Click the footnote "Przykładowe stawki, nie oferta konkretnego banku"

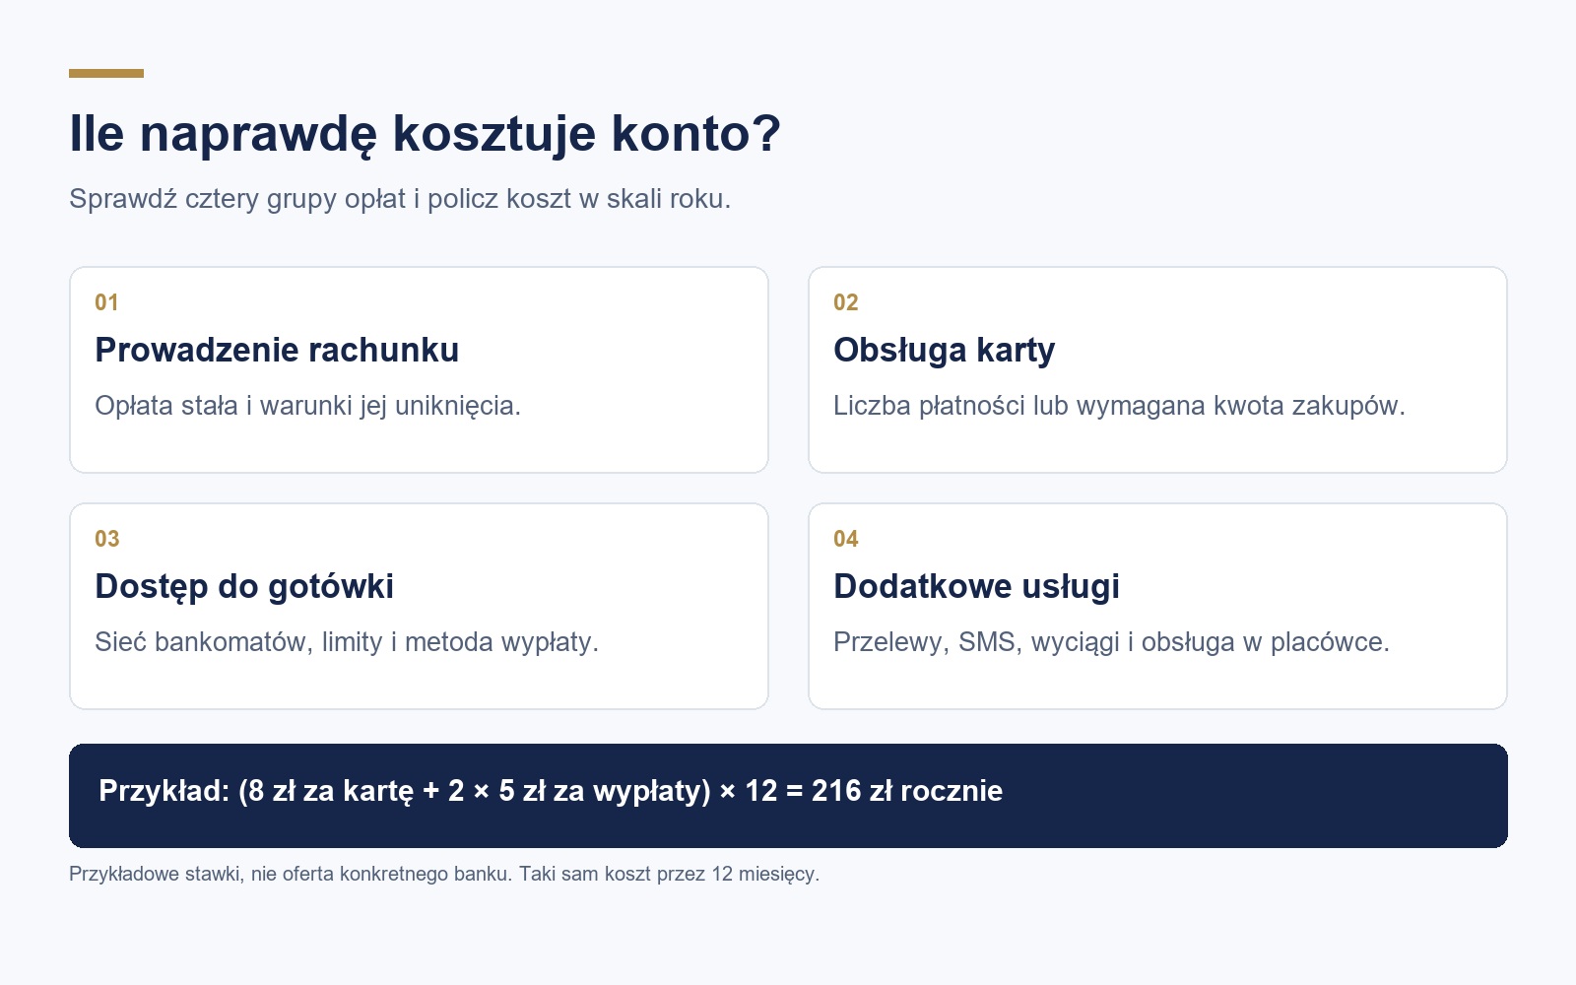291,874
